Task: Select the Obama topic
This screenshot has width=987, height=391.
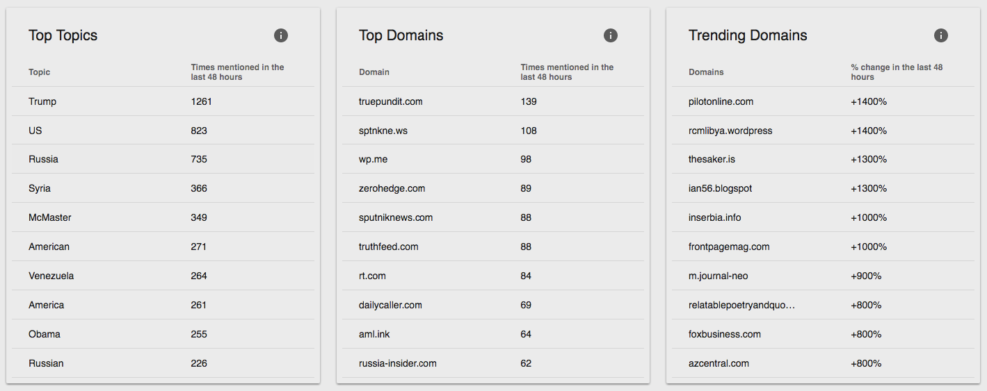Action: [45, 334]
